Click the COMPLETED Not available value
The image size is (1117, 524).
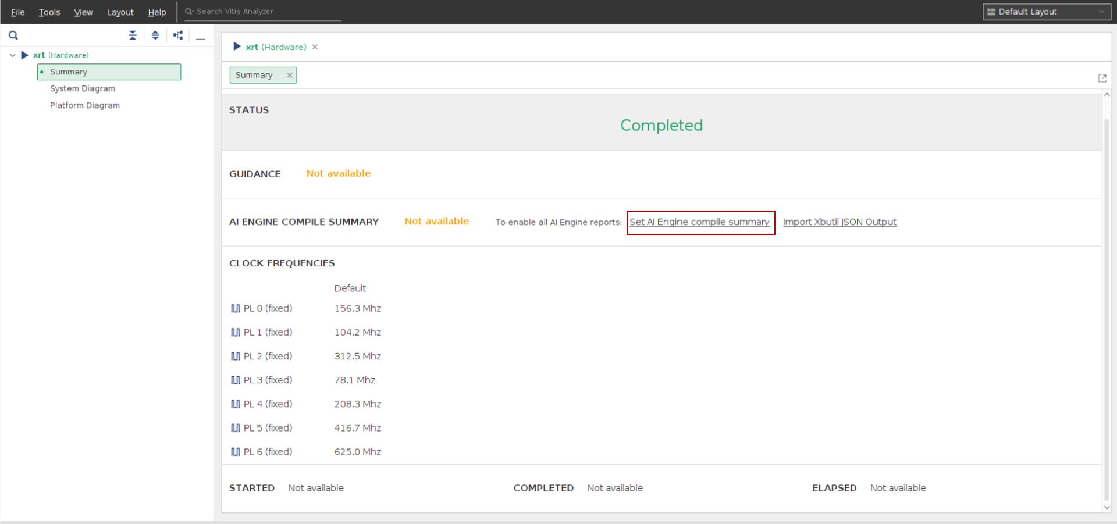tap(615, 488)
